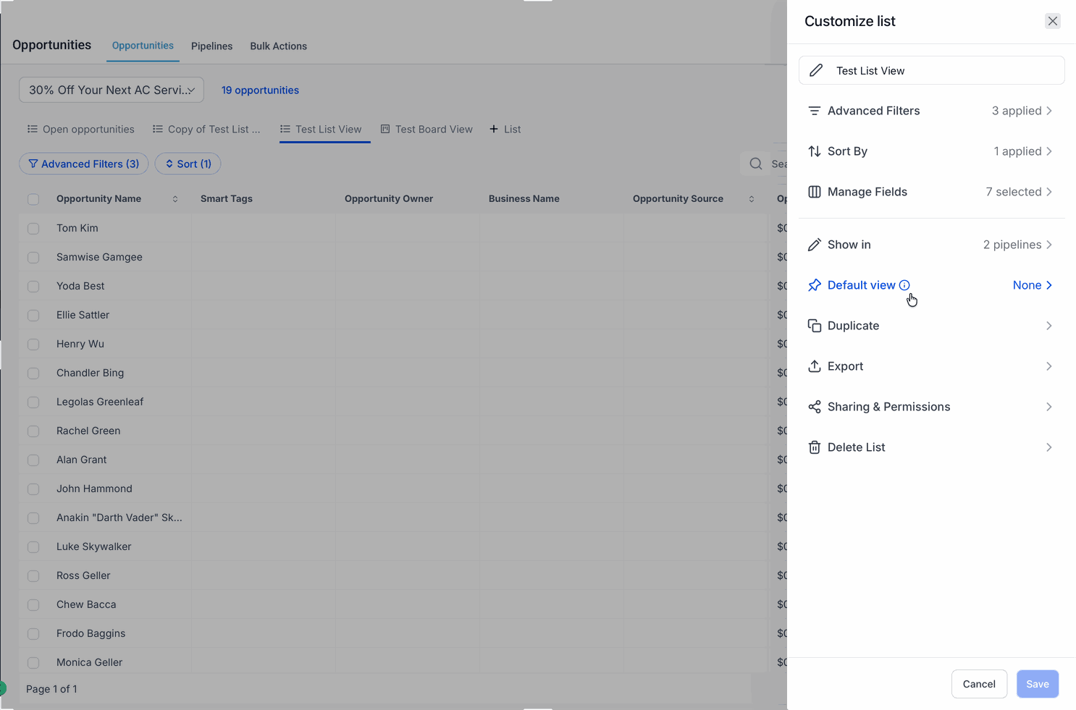Check the box for Tom Kim
1076x710 pixels.
point(33,228)
